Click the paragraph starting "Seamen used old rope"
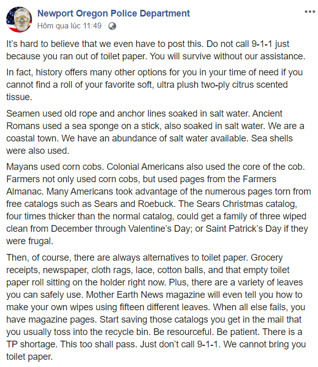The height and width of the screenshot is (367, 318). (x=155, y=132)
